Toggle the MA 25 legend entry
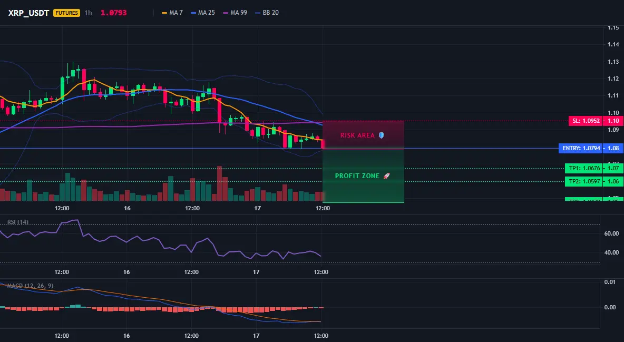The height and width of the screenshot is (342, 624). pyautogui.click(x=203, y=13)
